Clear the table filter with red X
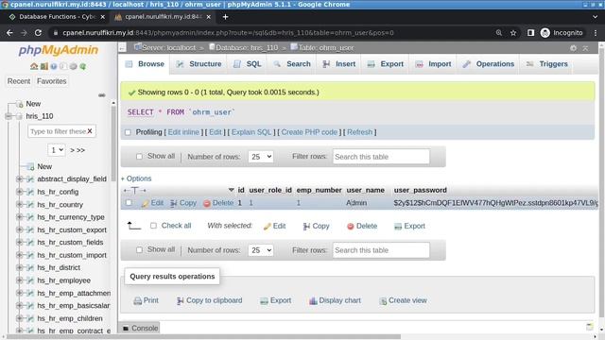The width and height of the screenshot is (605, 340). [x=90, y=131]
